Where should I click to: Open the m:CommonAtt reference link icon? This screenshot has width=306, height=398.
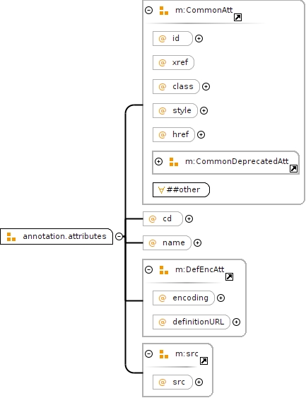(x=237, y=17)
